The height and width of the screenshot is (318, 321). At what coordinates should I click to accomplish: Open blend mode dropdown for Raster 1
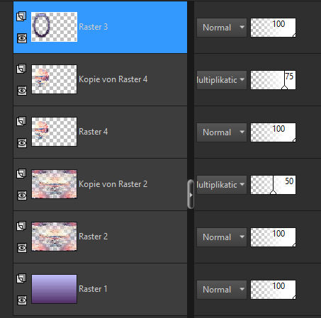tap(222, 290)
